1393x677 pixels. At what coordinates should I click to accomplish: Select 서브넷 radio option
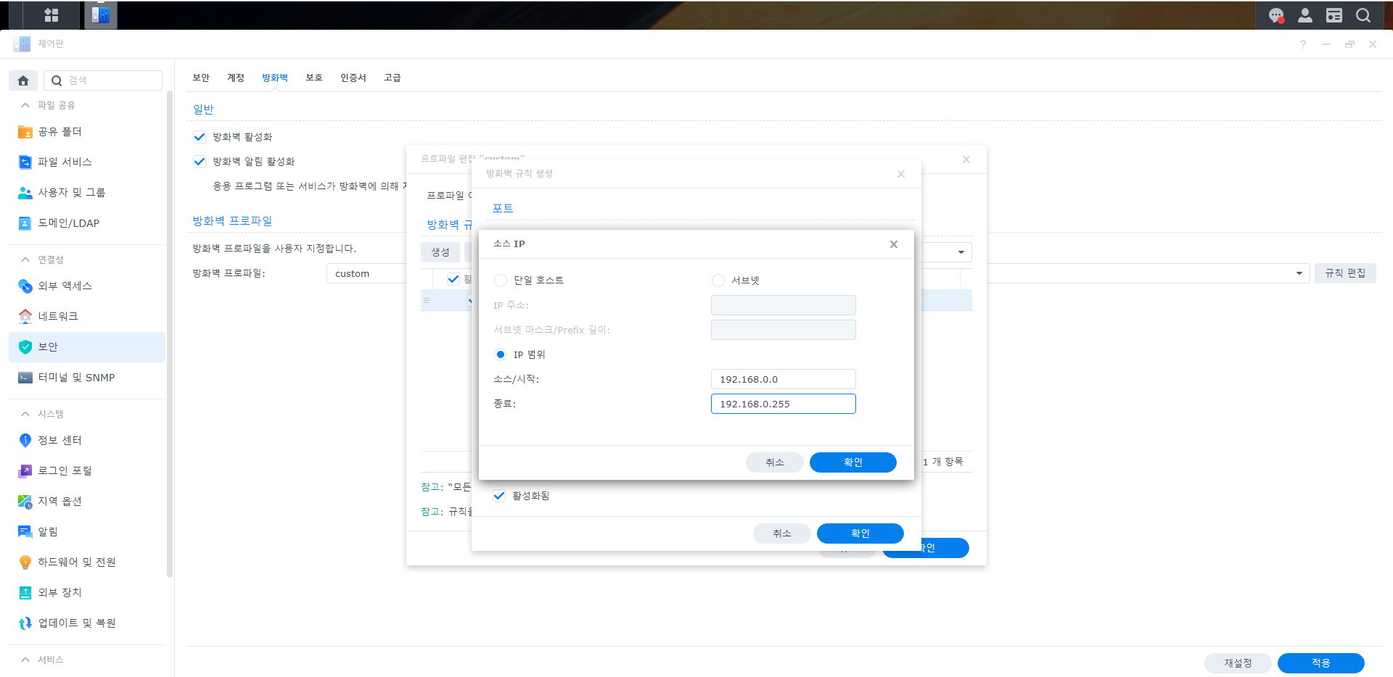(x=718, y=281)
